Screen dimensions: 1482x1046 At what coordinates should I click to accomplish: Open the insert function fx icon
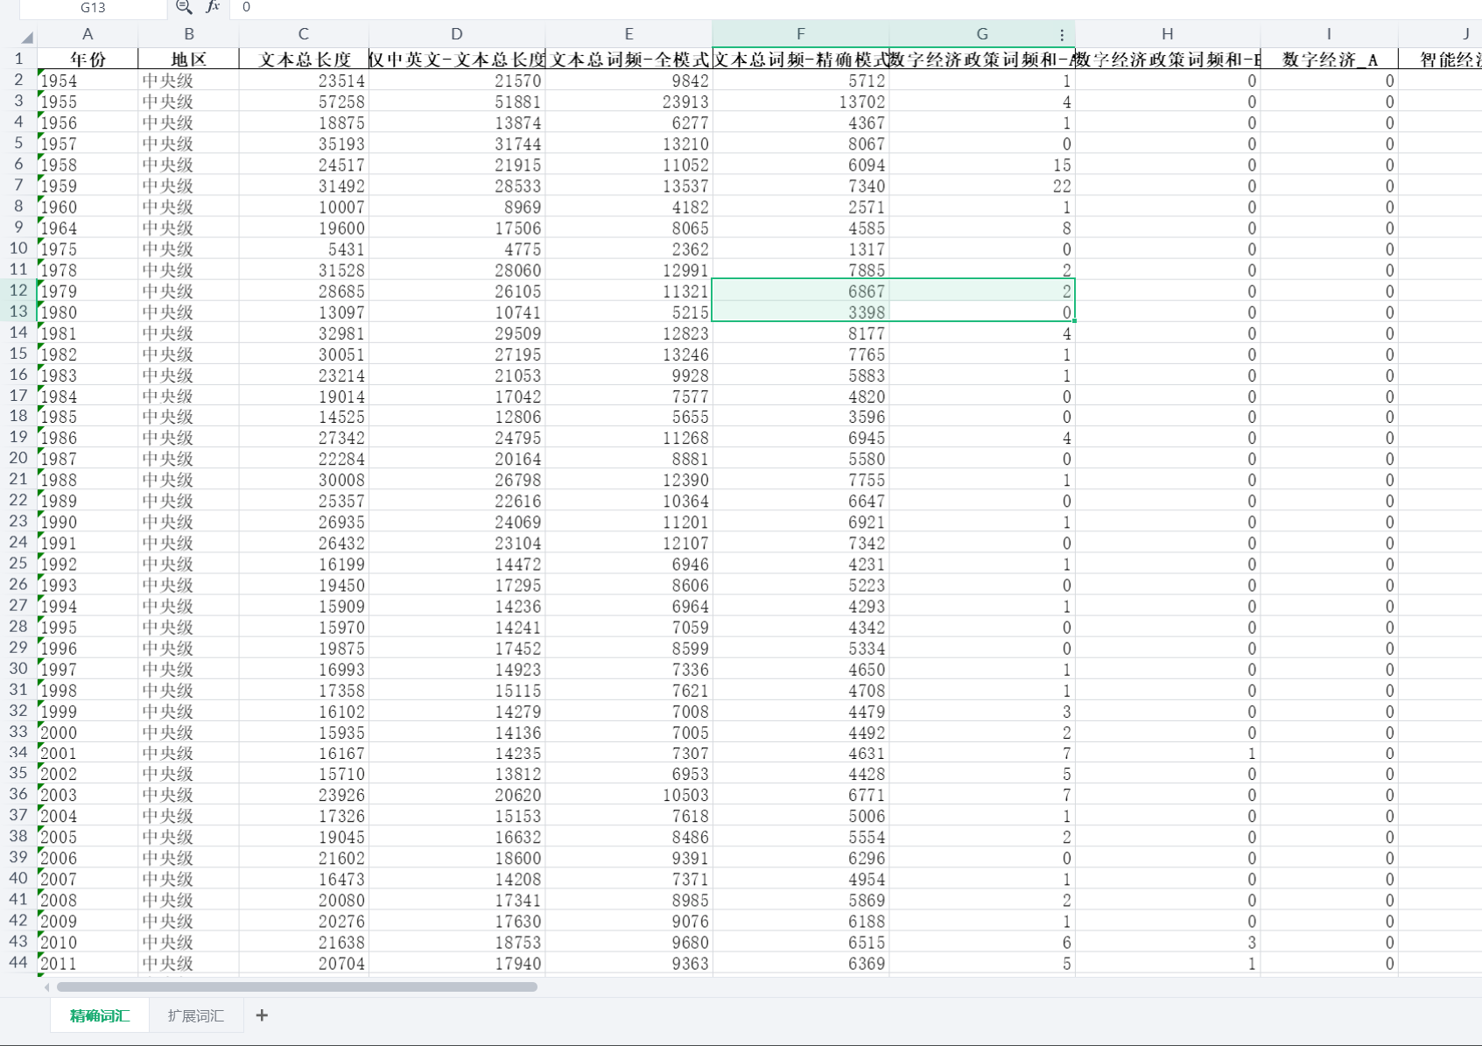click(213, 7)
